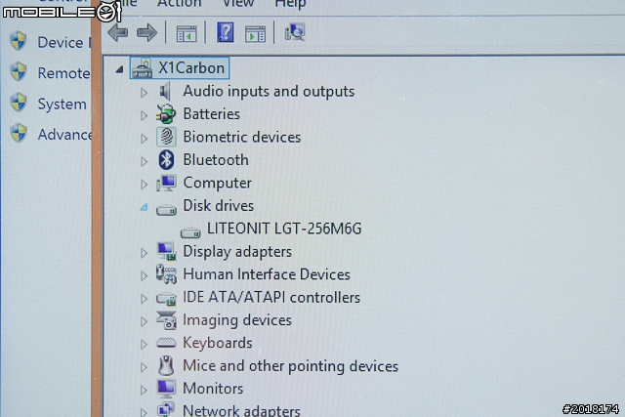625x417 pixels.
Task: Click the Display adapters icon
Action: 166,252
